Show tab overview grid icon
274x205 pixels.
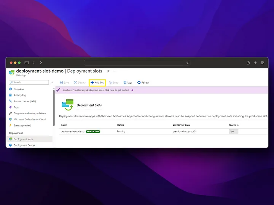[x=263, y=63]
